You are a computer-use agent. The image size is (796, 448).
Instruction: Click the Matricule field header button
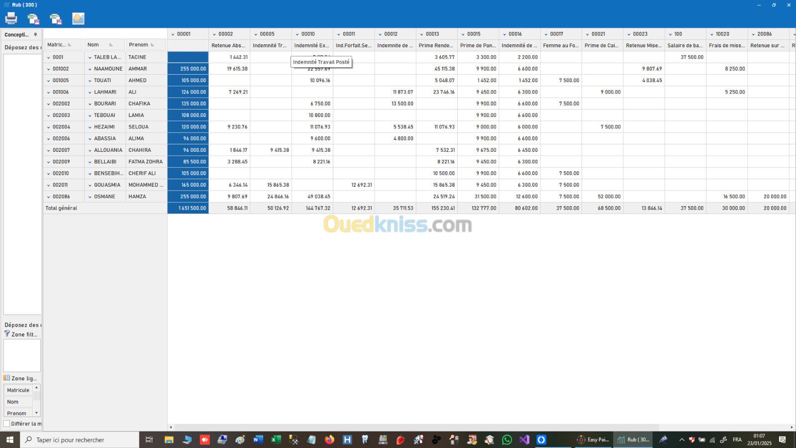[64, 45]
